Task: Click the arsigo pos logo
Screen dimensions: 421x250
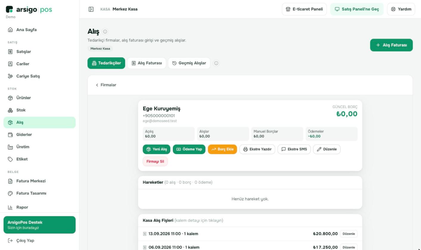Action: click(x=29, y=10)
